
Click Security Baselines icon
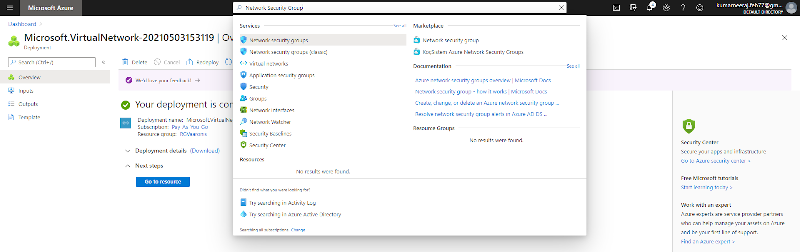243,133
